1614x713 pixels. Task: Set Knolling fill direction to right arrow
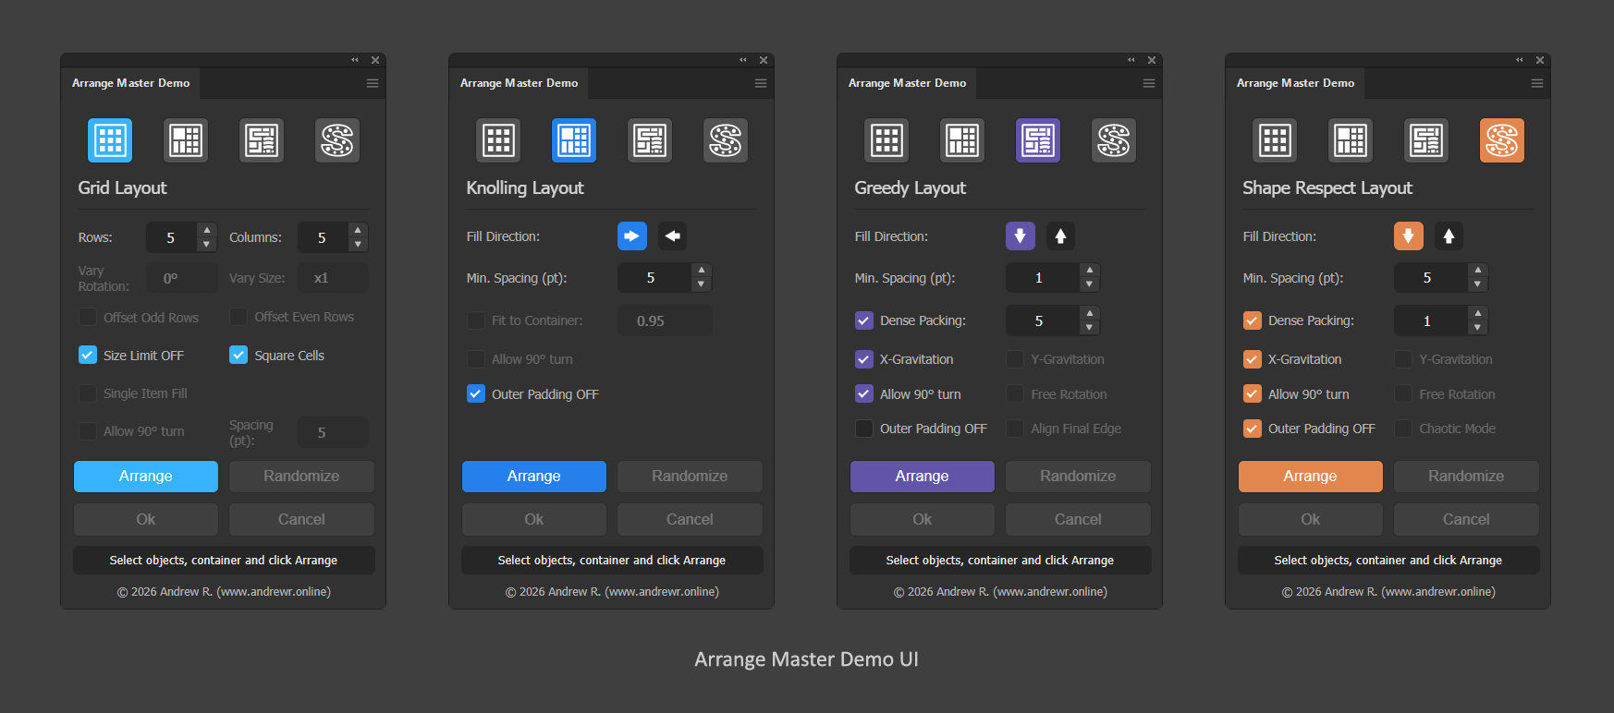point(632,236)
